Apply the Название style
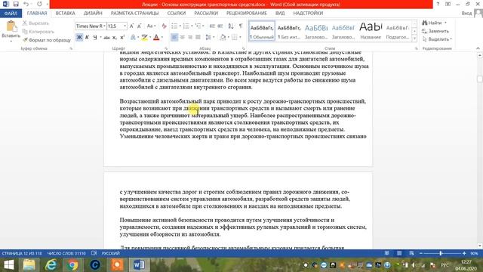 point(371,31)
